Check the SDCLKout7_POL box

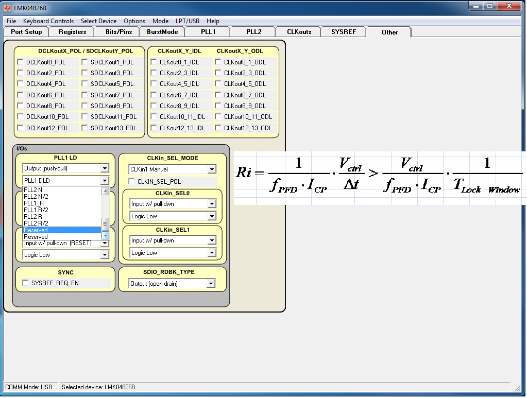[x=84, y=95]
